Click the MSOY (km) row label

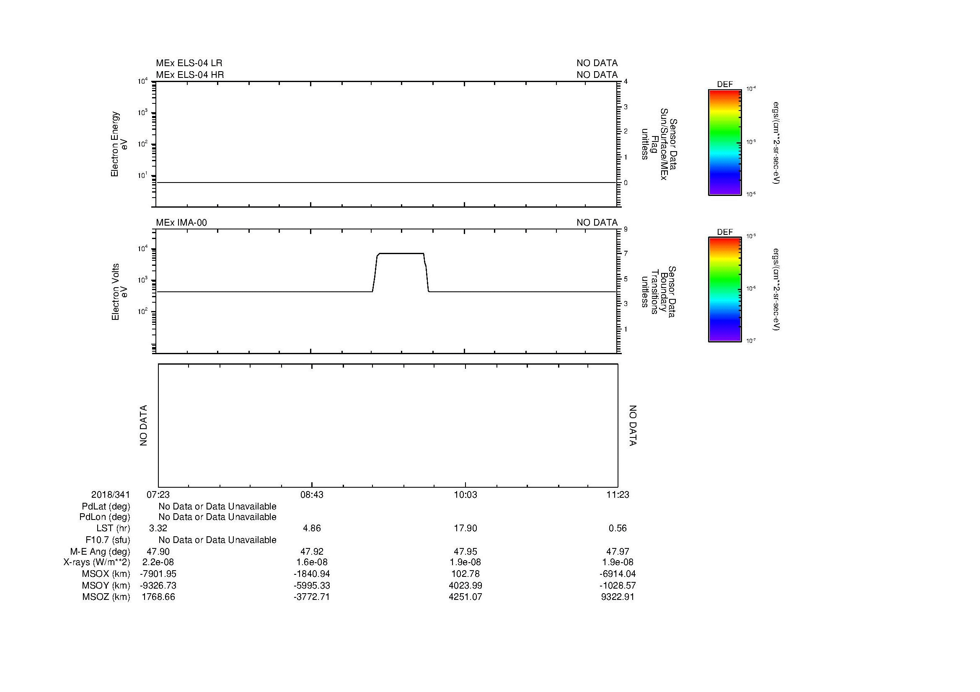pos(106,585)
